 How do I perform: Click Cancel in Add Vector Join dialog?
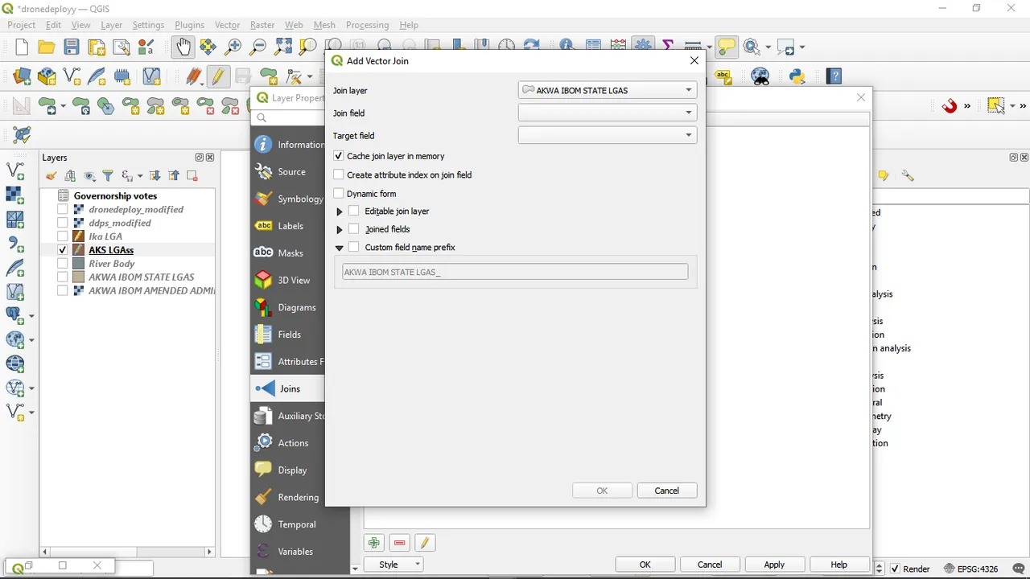[x=666, y=491]
